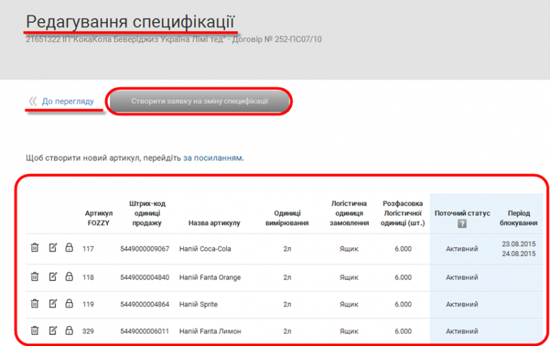Edit article 118 Fanta Orange row
This screenshot has height=346, width=550.
pos(53,277)
